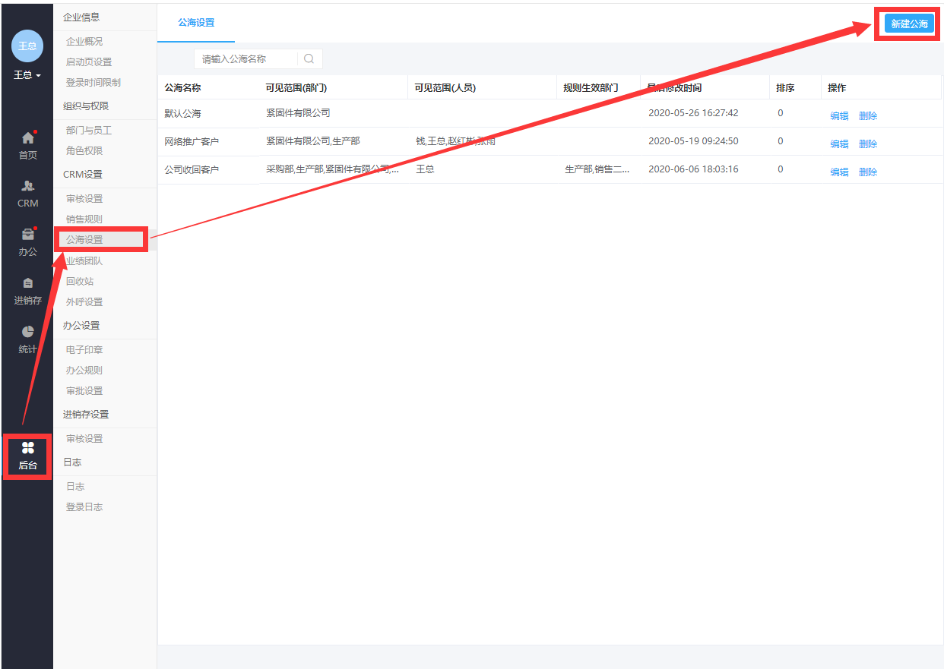Delete the 公司收回客户 row

coord(867,172)
